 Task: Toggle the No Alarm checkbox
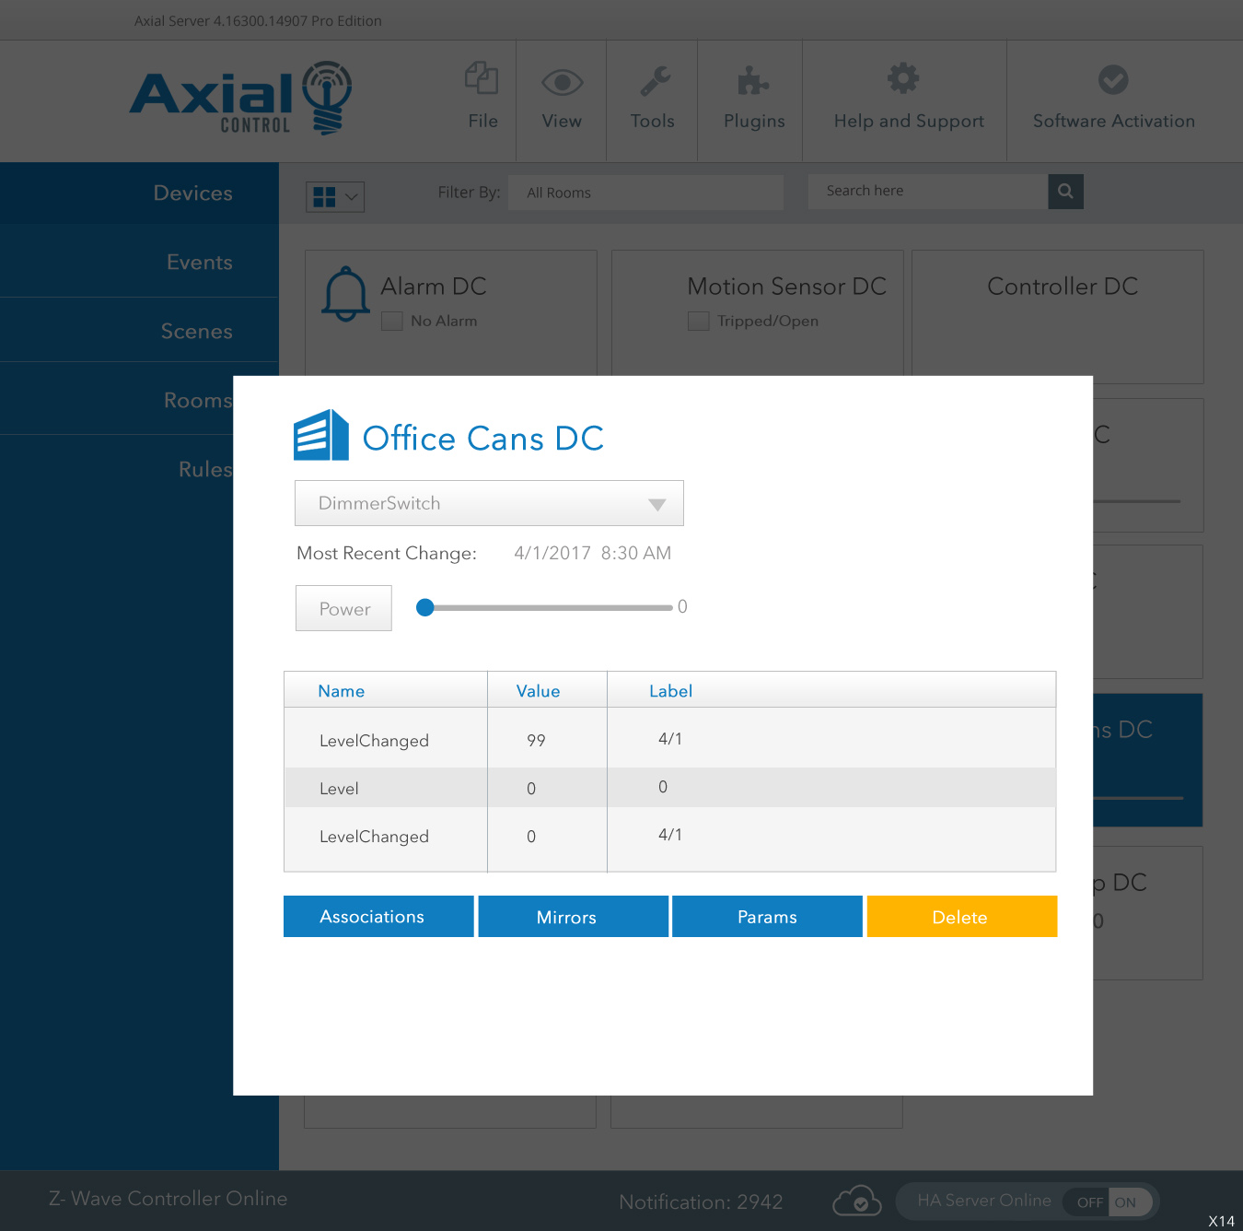click(x=392, y=322)
